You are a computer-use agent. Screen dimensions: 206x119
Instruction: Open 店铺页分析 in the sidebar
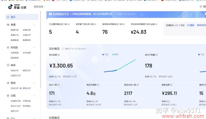point(16,76)
